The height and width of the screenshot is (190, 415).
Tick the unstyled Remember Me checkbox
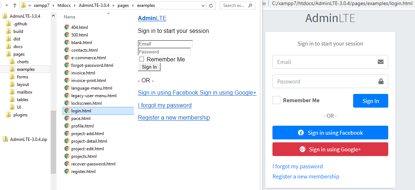coord(142,59)
